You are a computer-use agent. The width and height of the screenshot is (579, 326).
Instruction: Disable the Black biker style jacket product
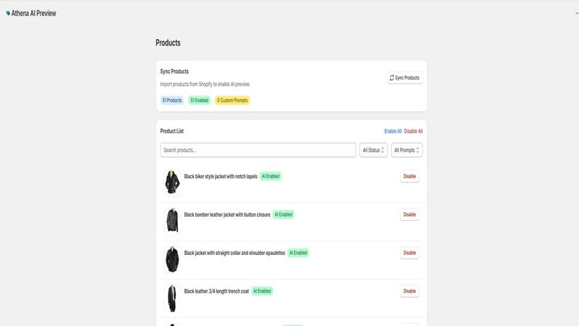pos(410,176)
